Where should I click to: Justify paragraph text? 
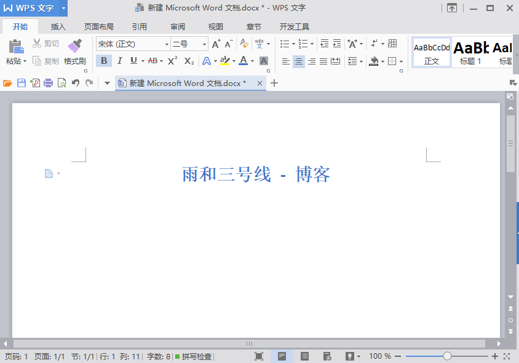(323, 61)
